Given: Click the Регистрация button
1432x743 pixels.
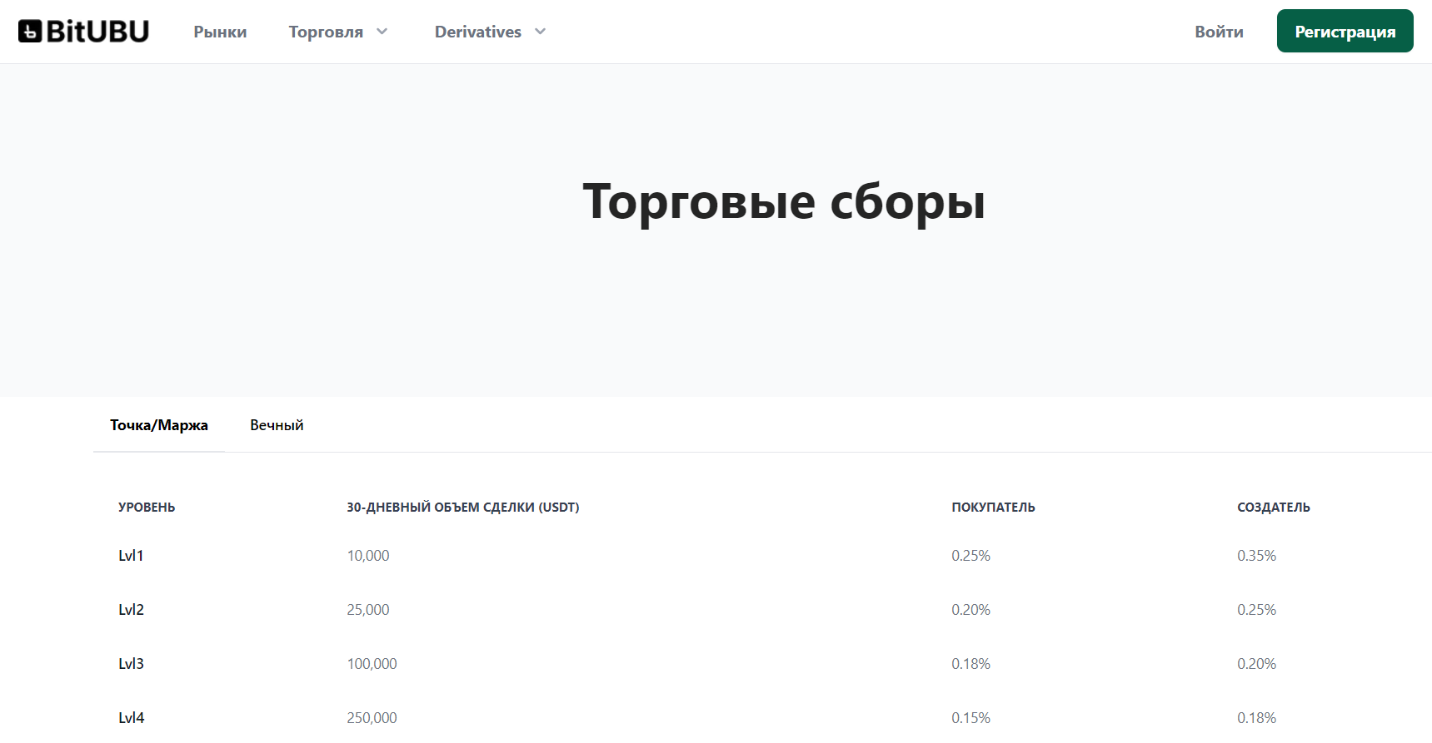Looking at the screenshot, I should [1345, 31].
